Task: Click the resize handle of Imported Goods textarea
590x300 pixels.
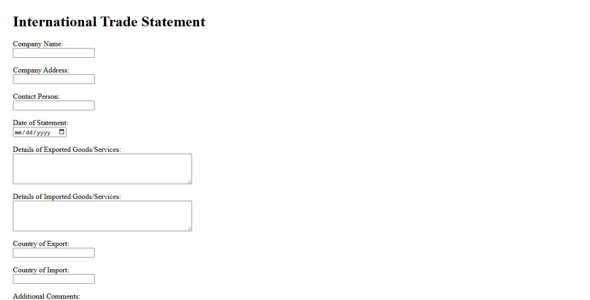Action: 189,228
